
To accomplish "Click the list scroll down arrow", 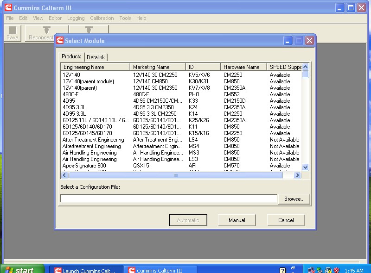I will tap(306, 167).
